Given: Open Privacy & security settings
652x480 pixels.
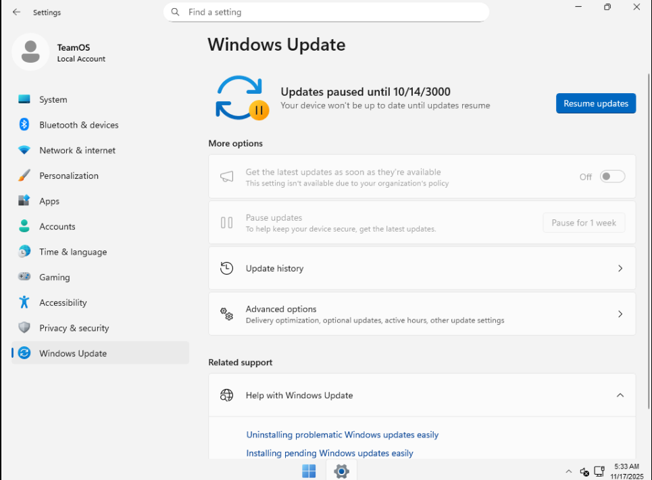Looking at the screenshot, I should tap(100, 327).
